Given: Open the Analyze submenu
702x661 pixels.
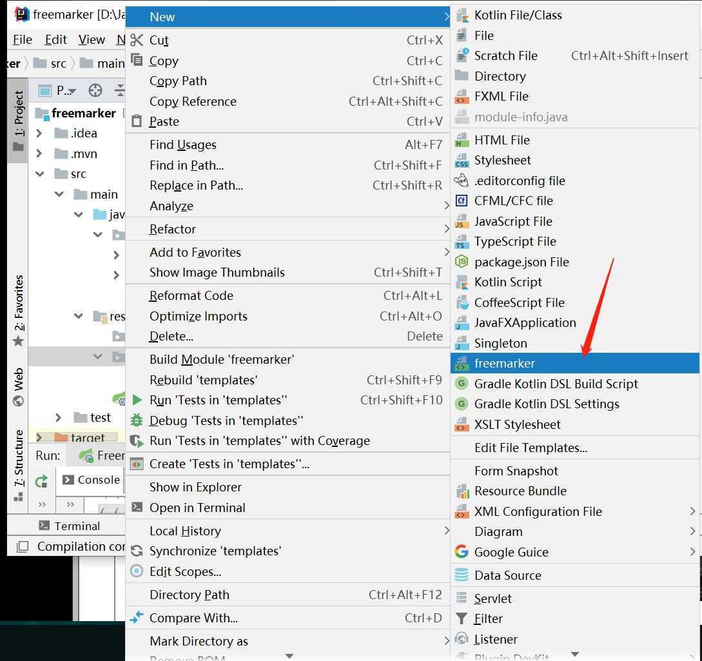Looking at the screenshot, I should tap(288, 206).
